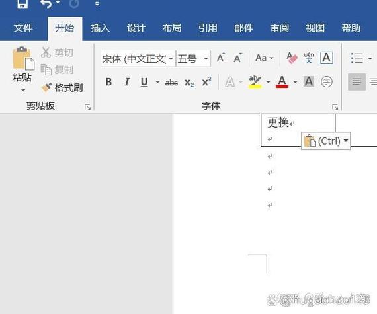
Task: Open the underline style dropdown arrow
Action: (x=157, y=82)
